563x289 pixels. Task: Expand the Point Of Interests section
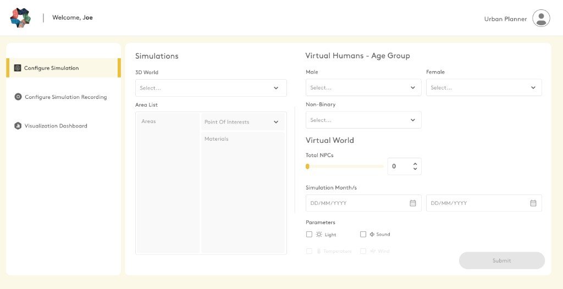tap(242, 122)
